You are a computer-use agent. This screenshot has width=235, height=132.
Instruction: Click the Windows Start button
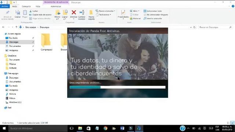coord(4,128)
